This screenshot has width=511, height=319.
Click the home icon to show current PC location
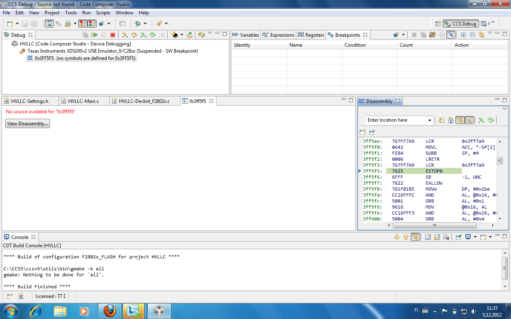click(x=451, y=120)
